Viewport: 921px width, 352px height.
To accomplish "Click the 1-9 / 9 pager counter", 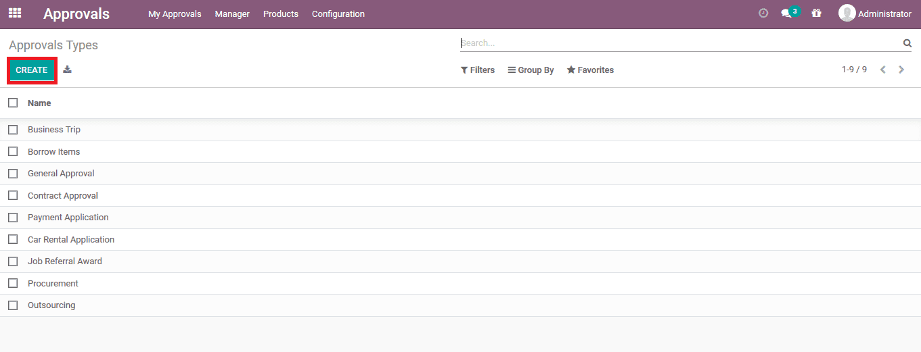I will point(854,70).
